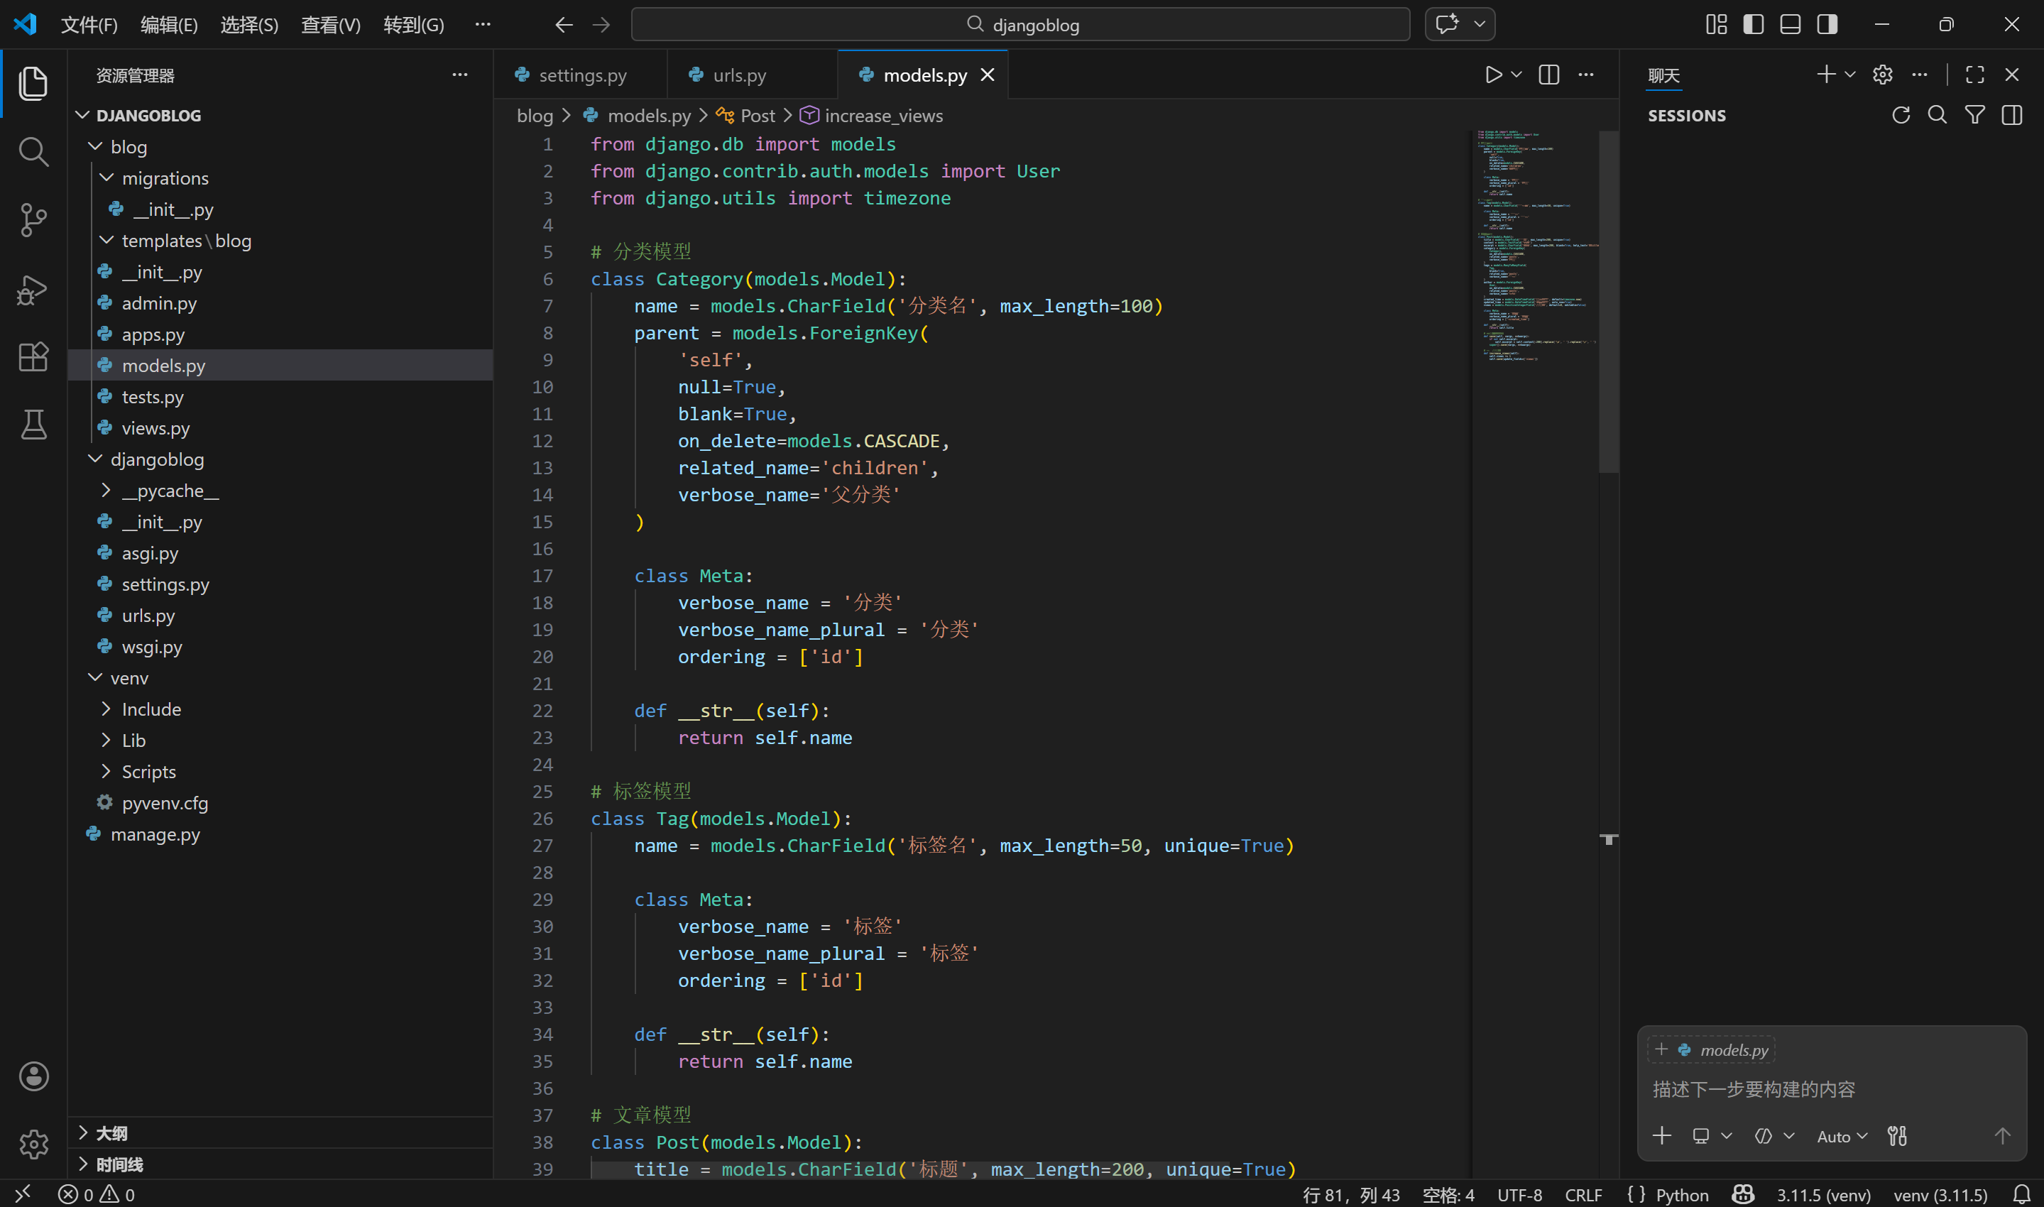
Task: Refresh the chat sessions list
Action: pos(1901,116)
